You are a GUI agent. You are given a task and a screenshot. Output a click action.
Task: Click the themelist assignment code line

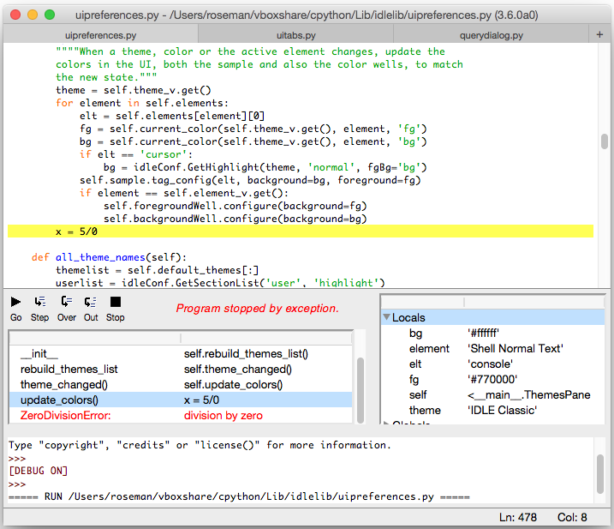click(157, 270)
